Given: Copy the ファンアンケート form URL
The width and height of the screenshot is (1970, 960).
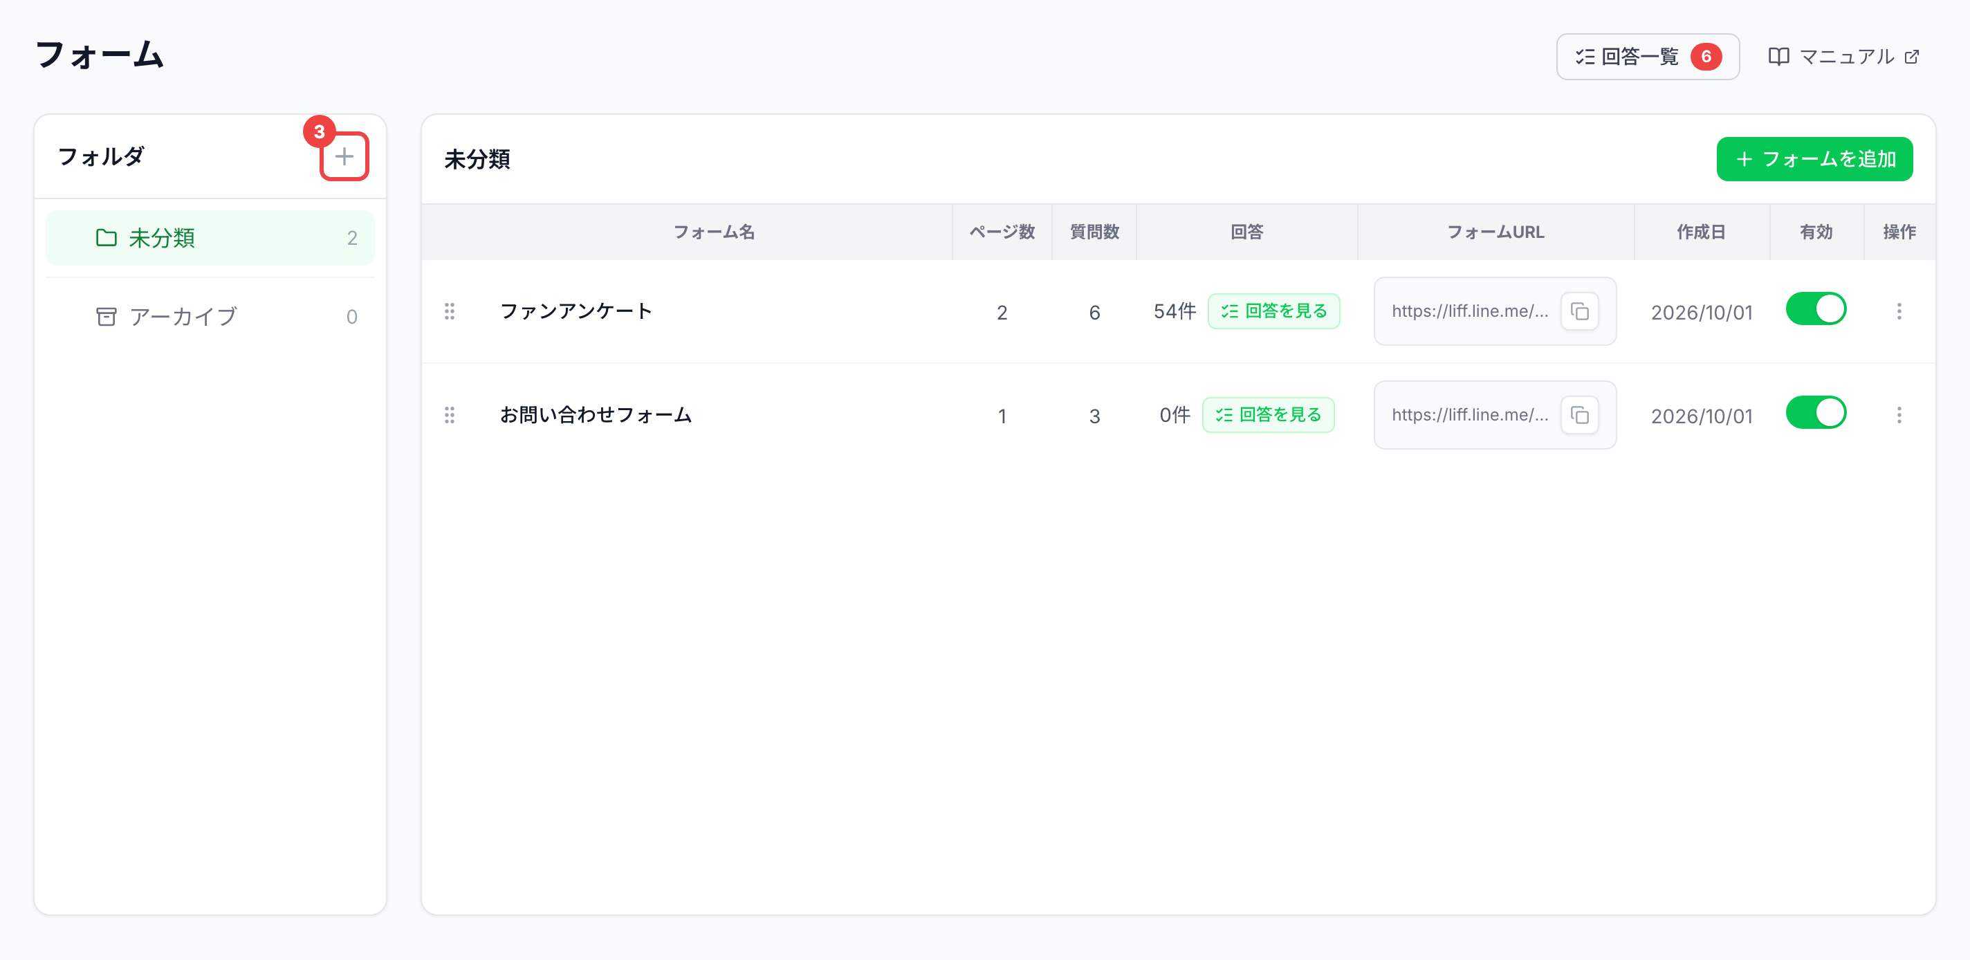Looking at the screenshot, I should [1579, 311].
